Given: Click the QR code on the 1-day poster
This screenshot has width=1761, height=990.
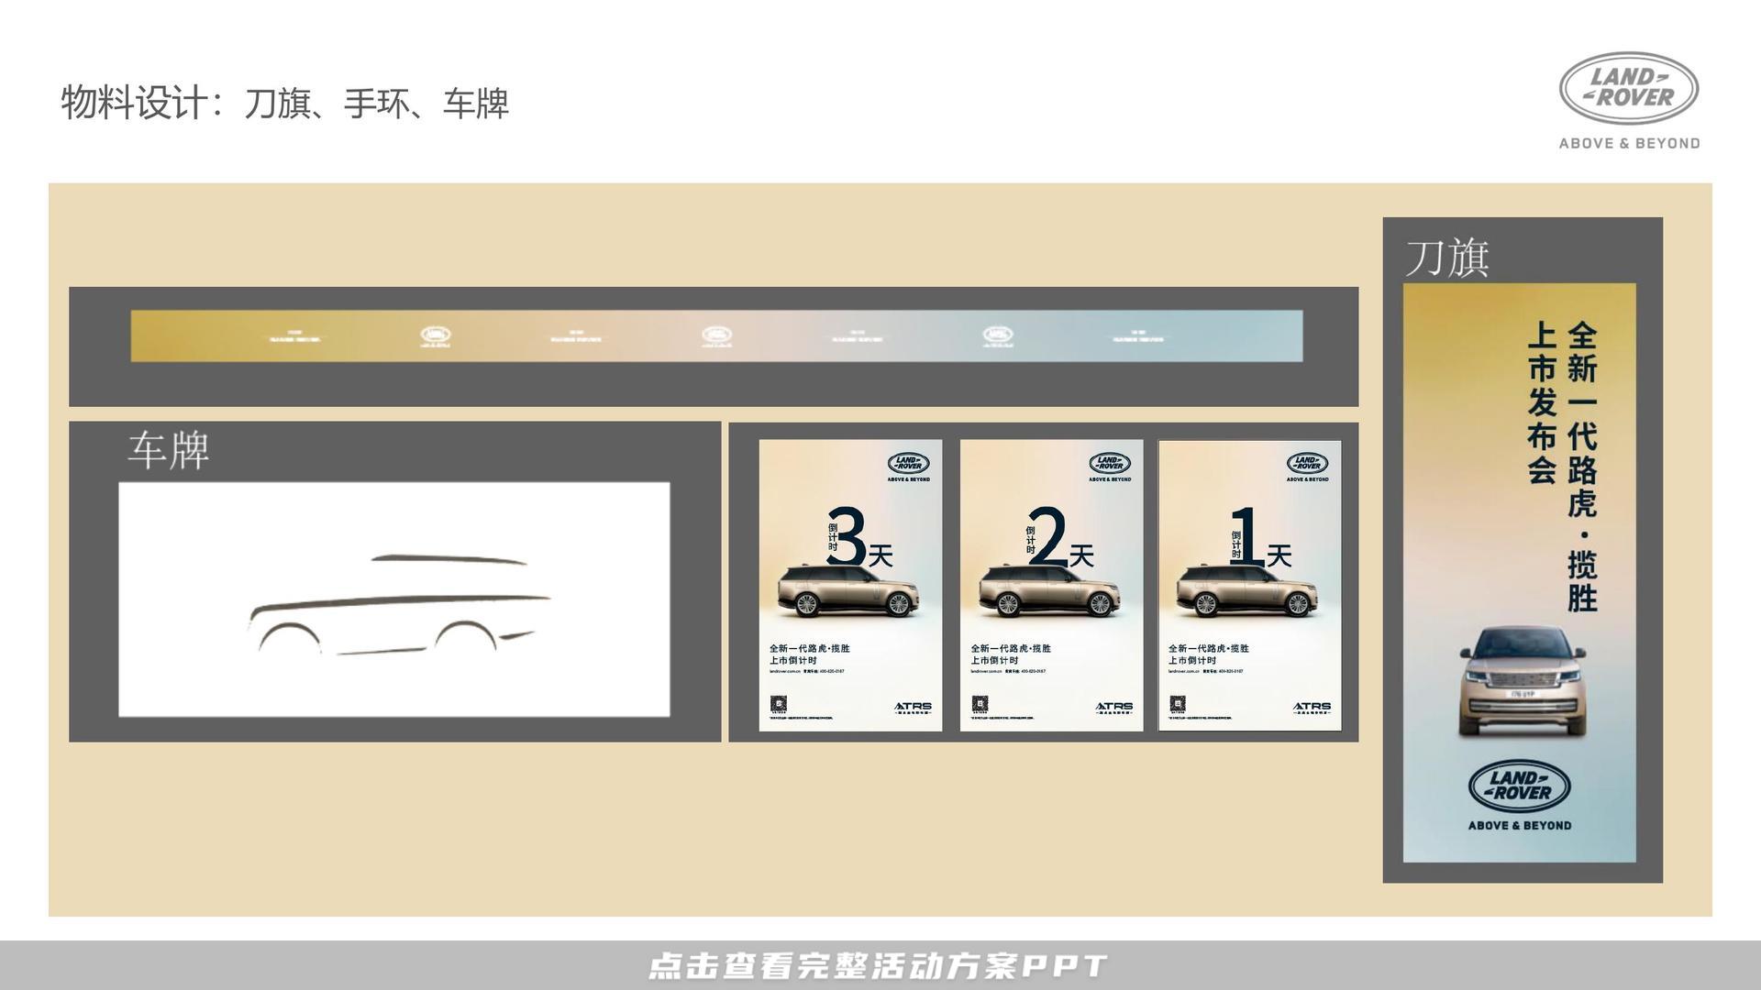Looking at the screenshot, I should [1178, 704].
